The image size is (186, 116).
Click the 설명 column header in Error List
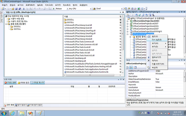tap(39, 87)
